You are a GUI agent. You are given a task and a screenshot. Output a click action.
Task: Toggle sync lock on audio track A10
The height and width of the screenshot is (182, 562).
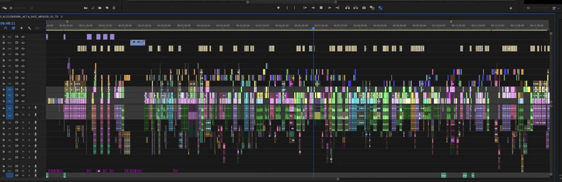(16, 166)
